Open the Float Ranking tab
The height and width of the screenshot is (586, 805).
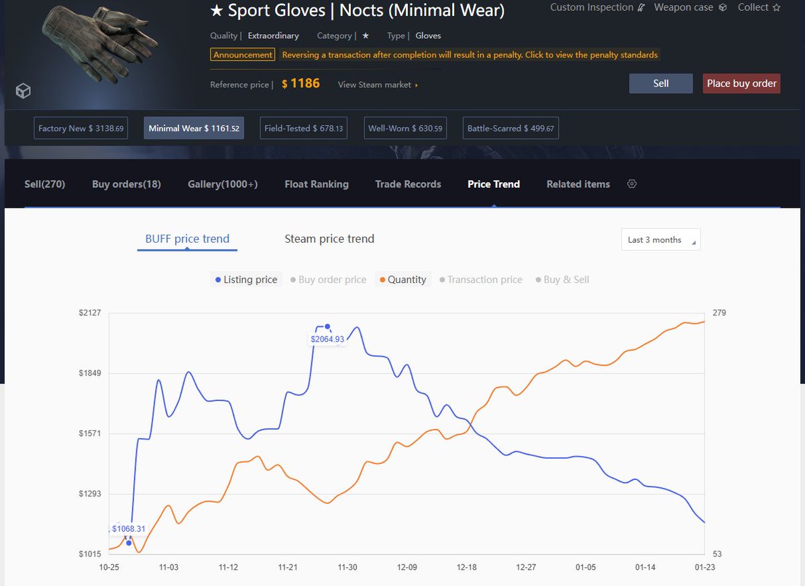pyautogui.click(x=317, y=184)
